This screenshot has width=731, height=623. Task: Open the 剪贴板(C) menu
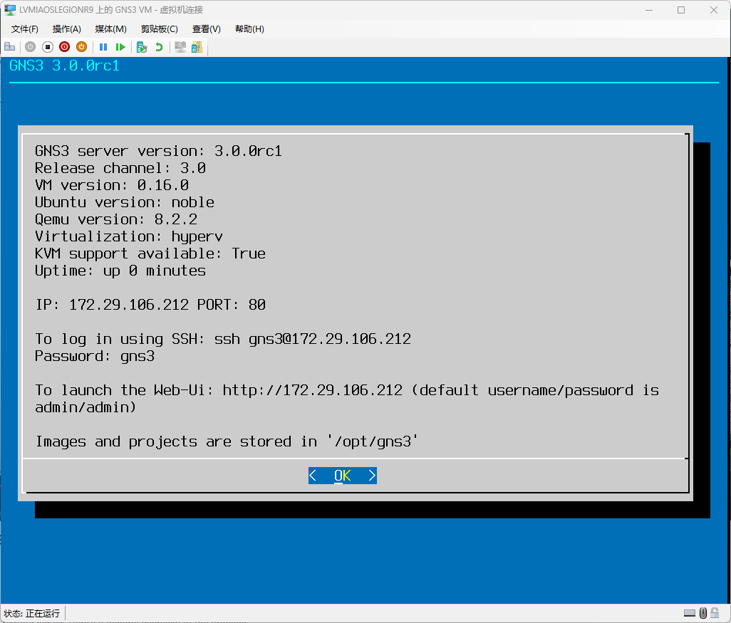click(x=159, y=29)
